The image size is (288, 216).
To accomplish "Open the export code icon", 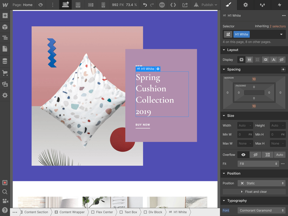I will 173,5.
